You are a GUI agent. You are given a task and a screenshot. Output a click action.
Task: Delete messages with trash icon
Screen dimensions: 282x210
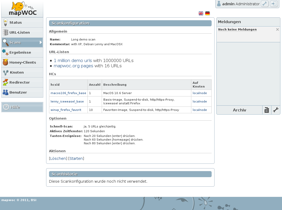[267, 110]
